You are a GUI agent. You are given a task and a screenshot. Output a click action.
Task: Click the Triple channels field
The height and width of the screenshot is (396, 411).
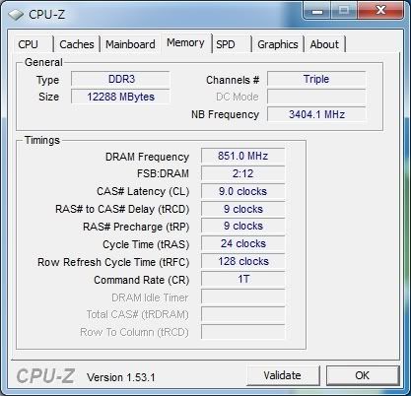(316, 79)
